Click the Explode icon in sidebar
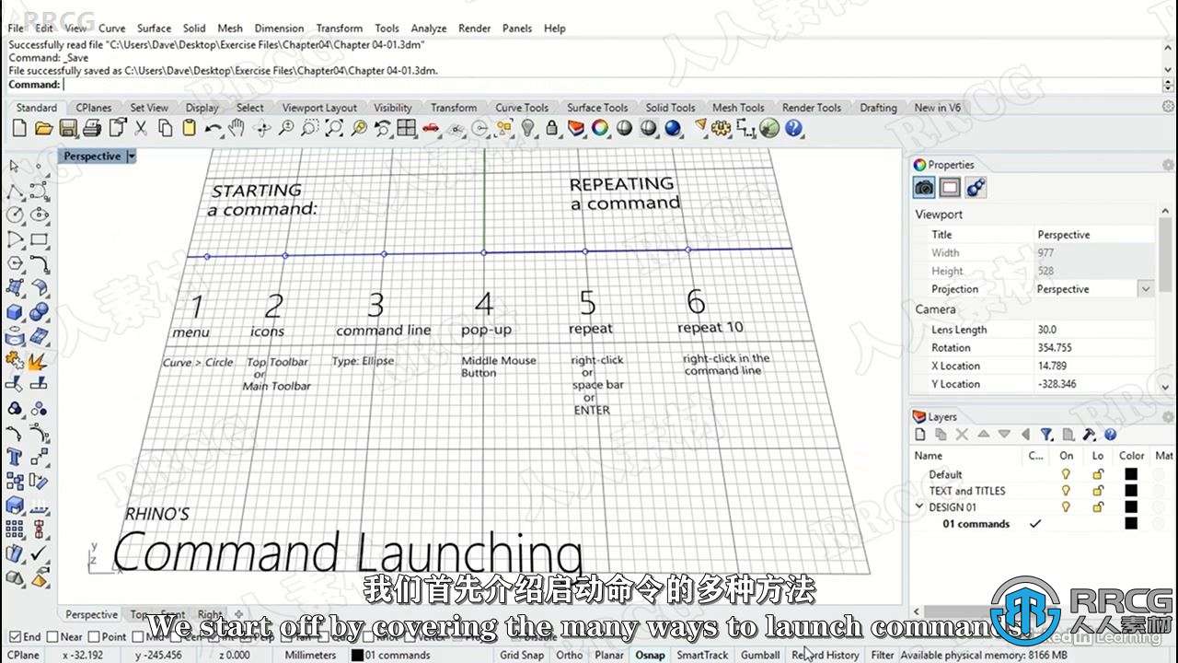The width and height of the screenshot is (1178, 663). [39, 360]
